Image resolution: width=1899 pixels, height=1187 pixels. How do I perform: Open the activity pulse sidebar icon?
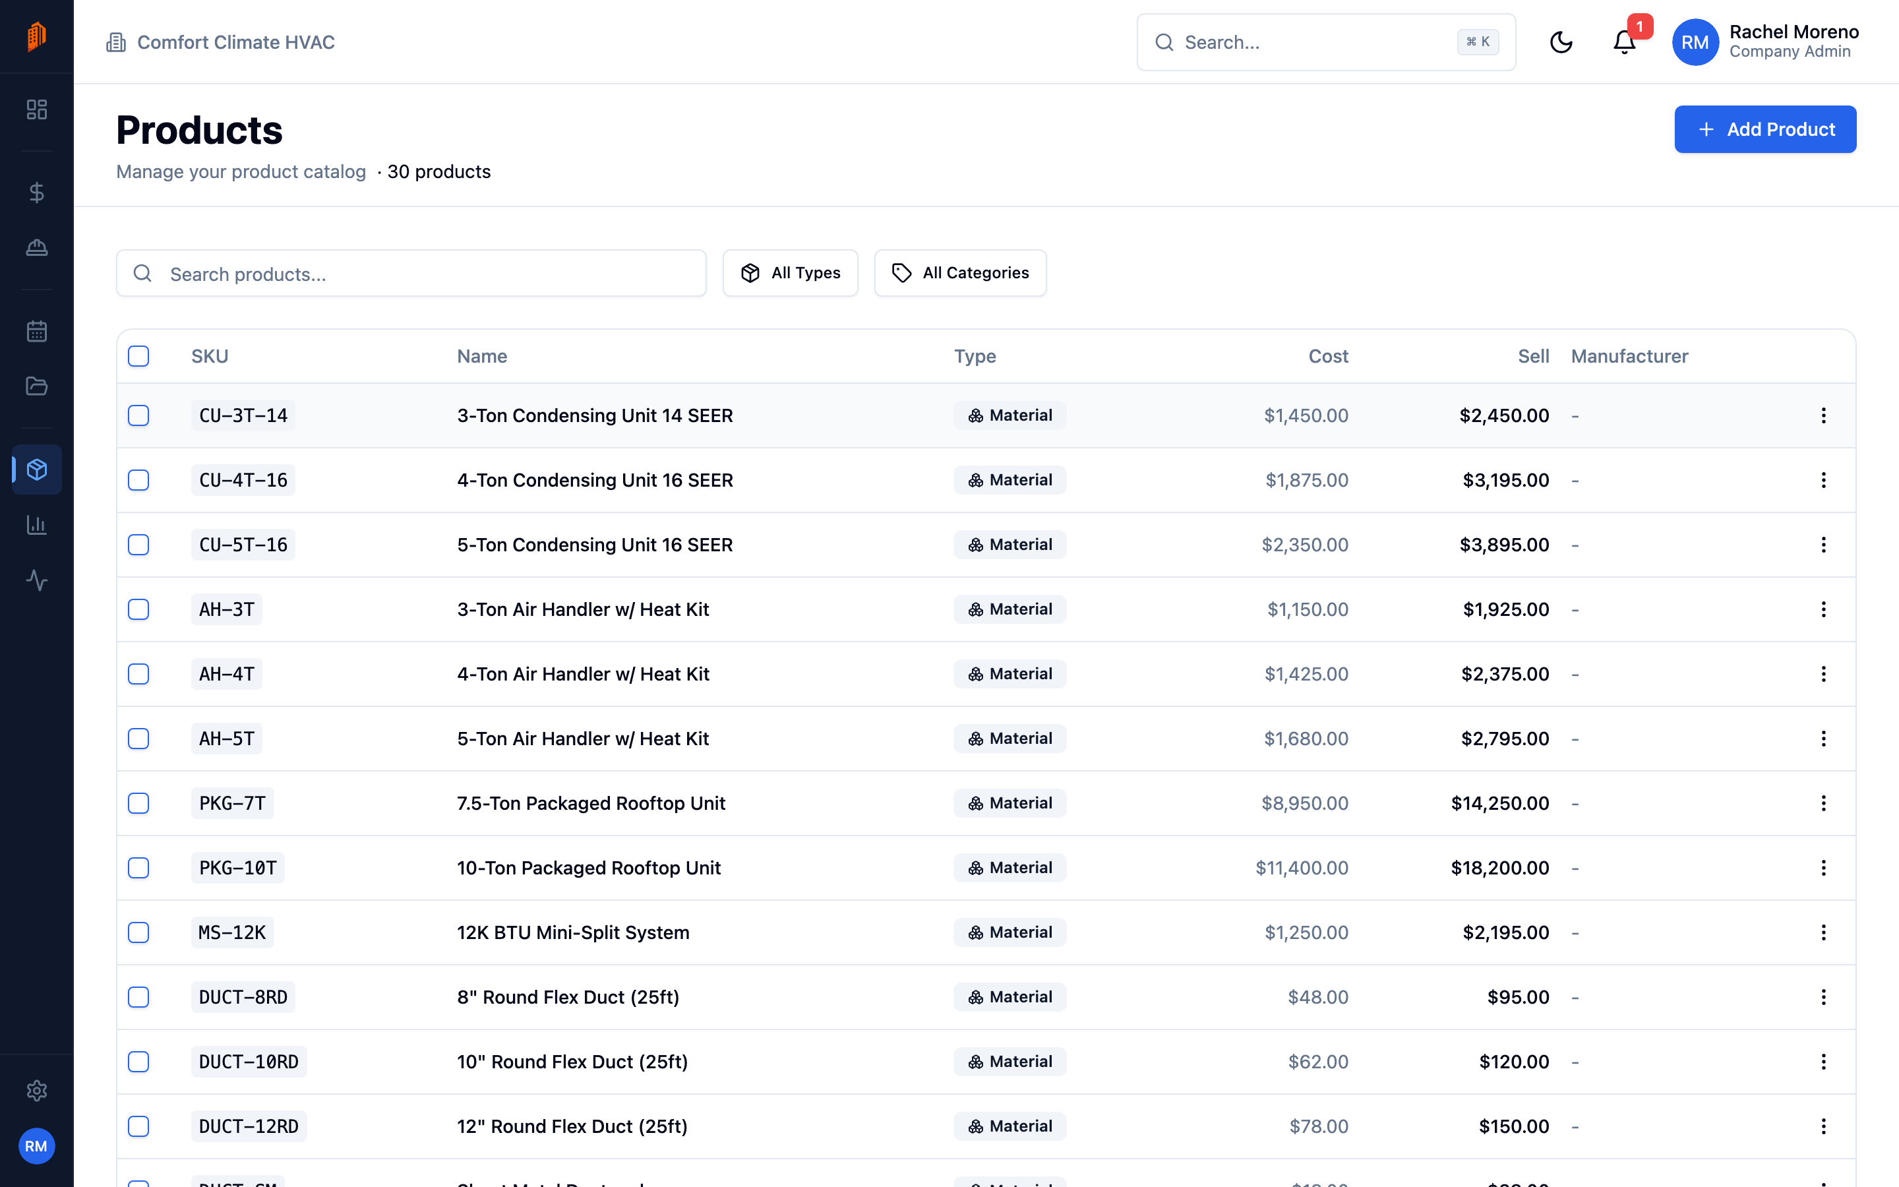(x=37, y=580)
